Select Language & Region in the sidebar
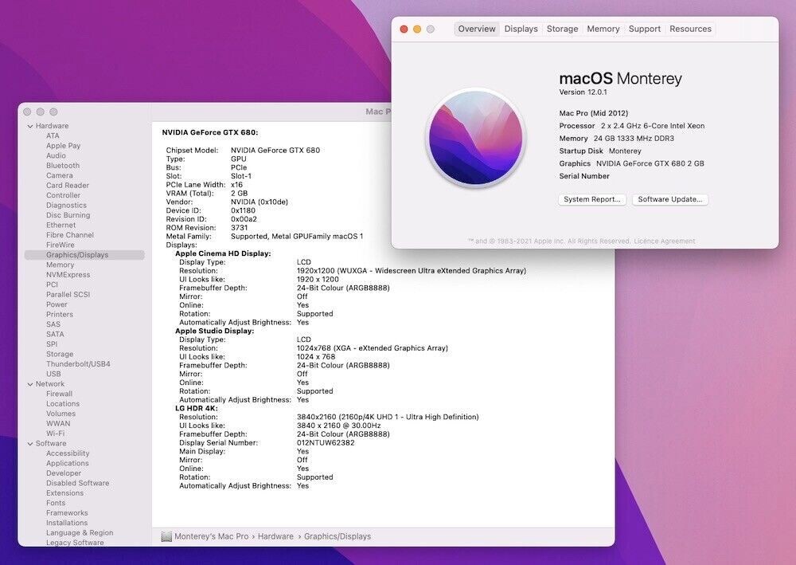This screenshot has height=565, width=796. [80, 532]
